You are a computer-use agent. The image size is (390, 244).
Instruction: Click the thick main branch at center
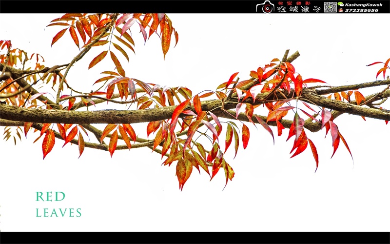coord(122,114)
